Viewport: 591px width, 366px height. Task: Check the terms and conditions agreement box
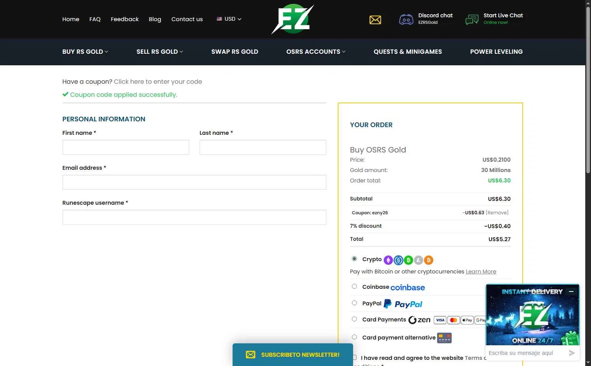[x=354, y=358]
